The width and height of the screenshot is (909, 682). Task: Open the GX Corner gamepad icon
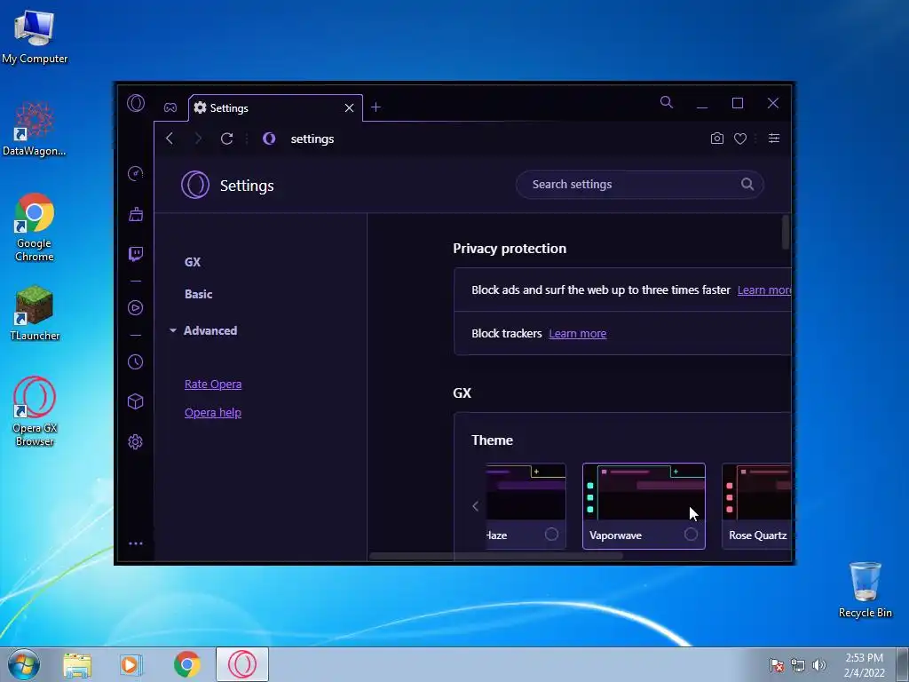(170, 107)
